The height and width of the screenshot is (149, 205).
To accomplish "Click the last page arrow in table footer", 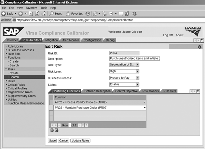I will [86, 125].
